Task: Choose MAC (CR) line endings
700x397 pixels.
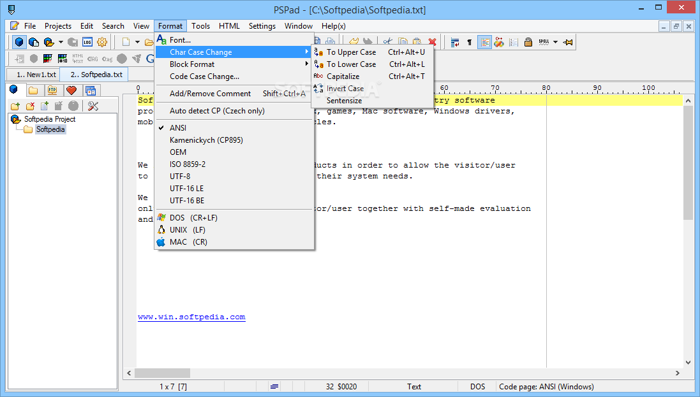Action: (x=234, y=242)
